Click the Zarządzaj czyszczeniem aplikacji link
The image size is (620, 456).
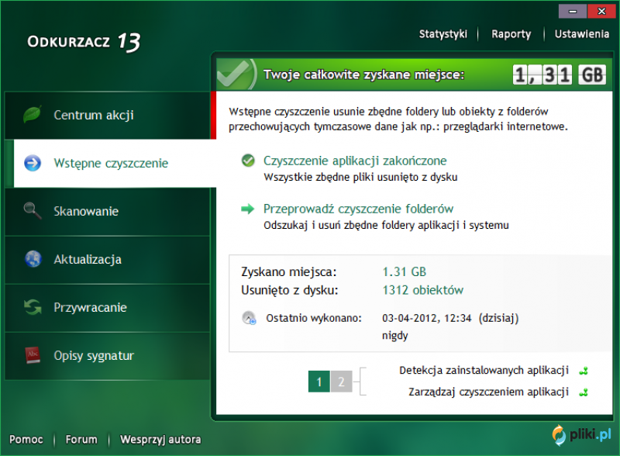[x=488, y=392]
